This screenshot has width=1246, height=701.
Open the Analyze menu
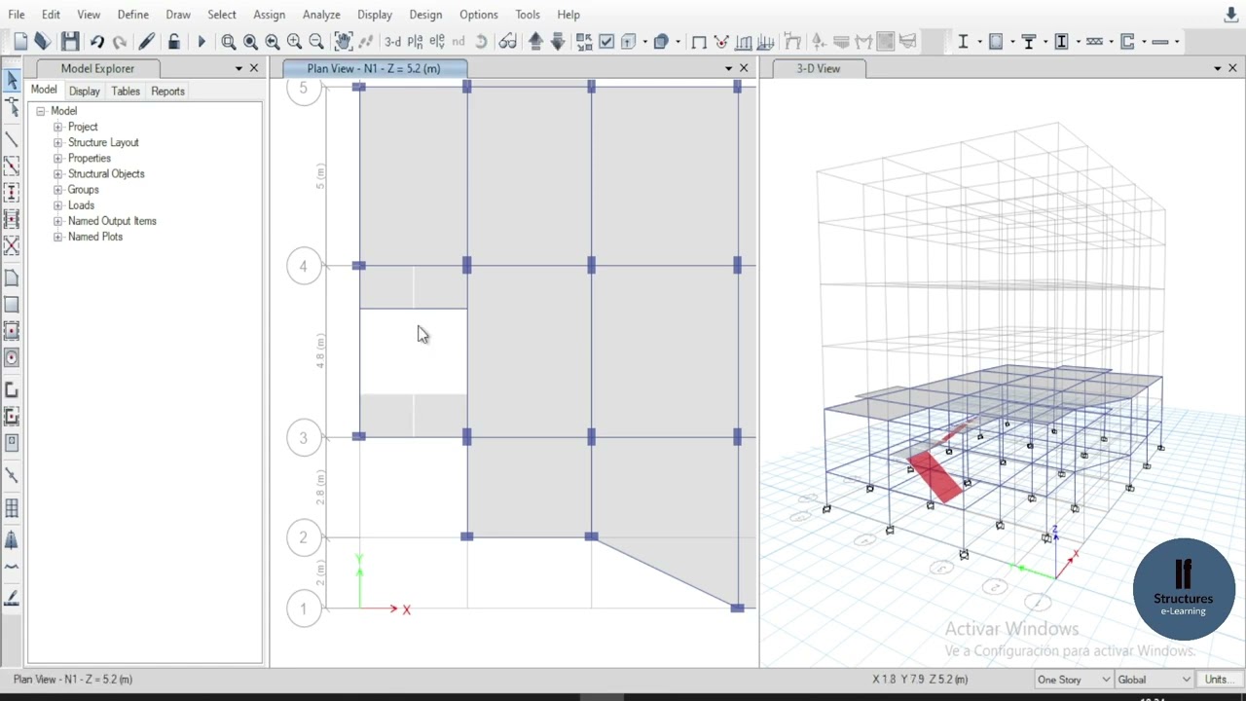[x=321, y=15]
